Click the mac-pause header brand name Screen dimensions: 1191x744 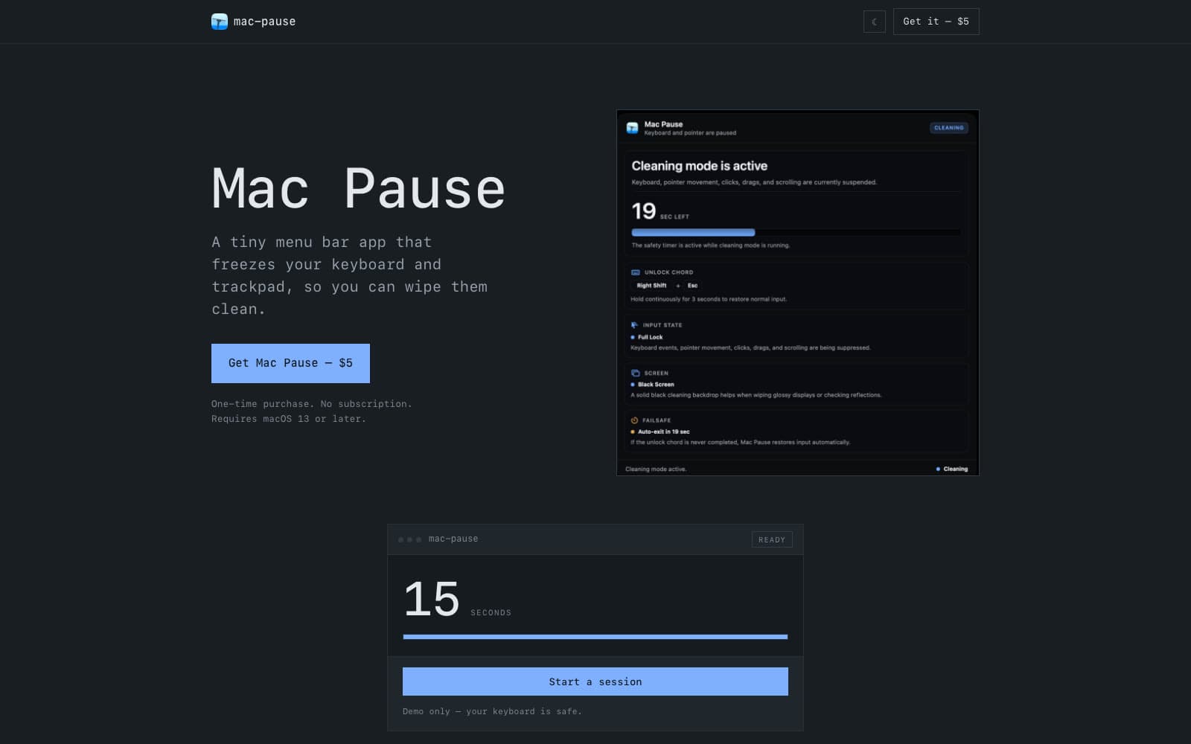[264, 22]
